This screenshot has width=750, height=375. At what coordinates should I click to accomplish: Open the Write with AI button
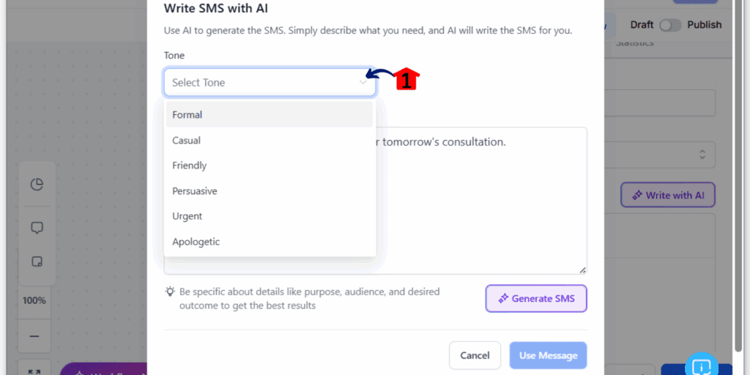click(x=668, y=195)
